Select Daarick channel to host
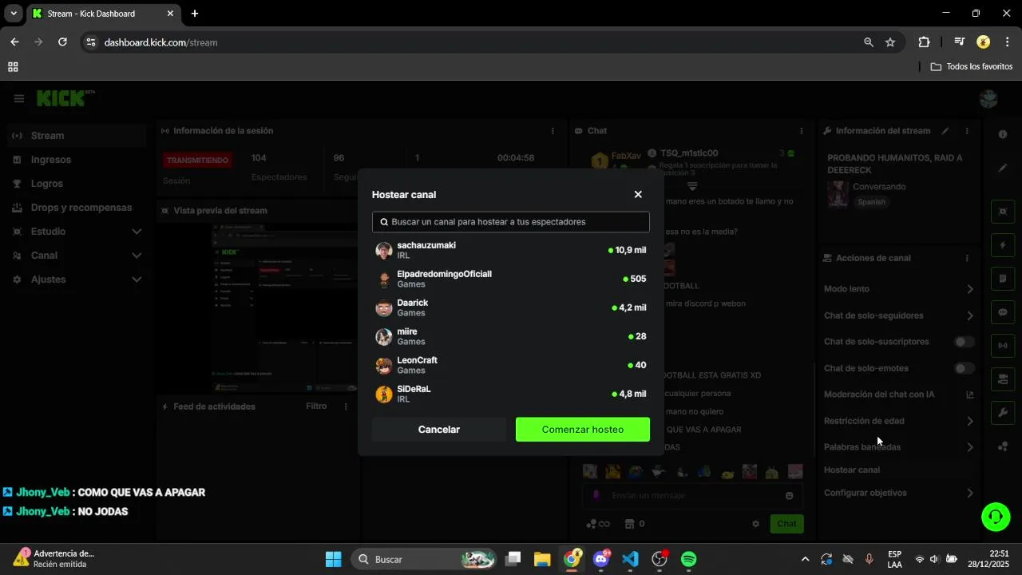Screen dimensions: 1022x575 point(511,307)
